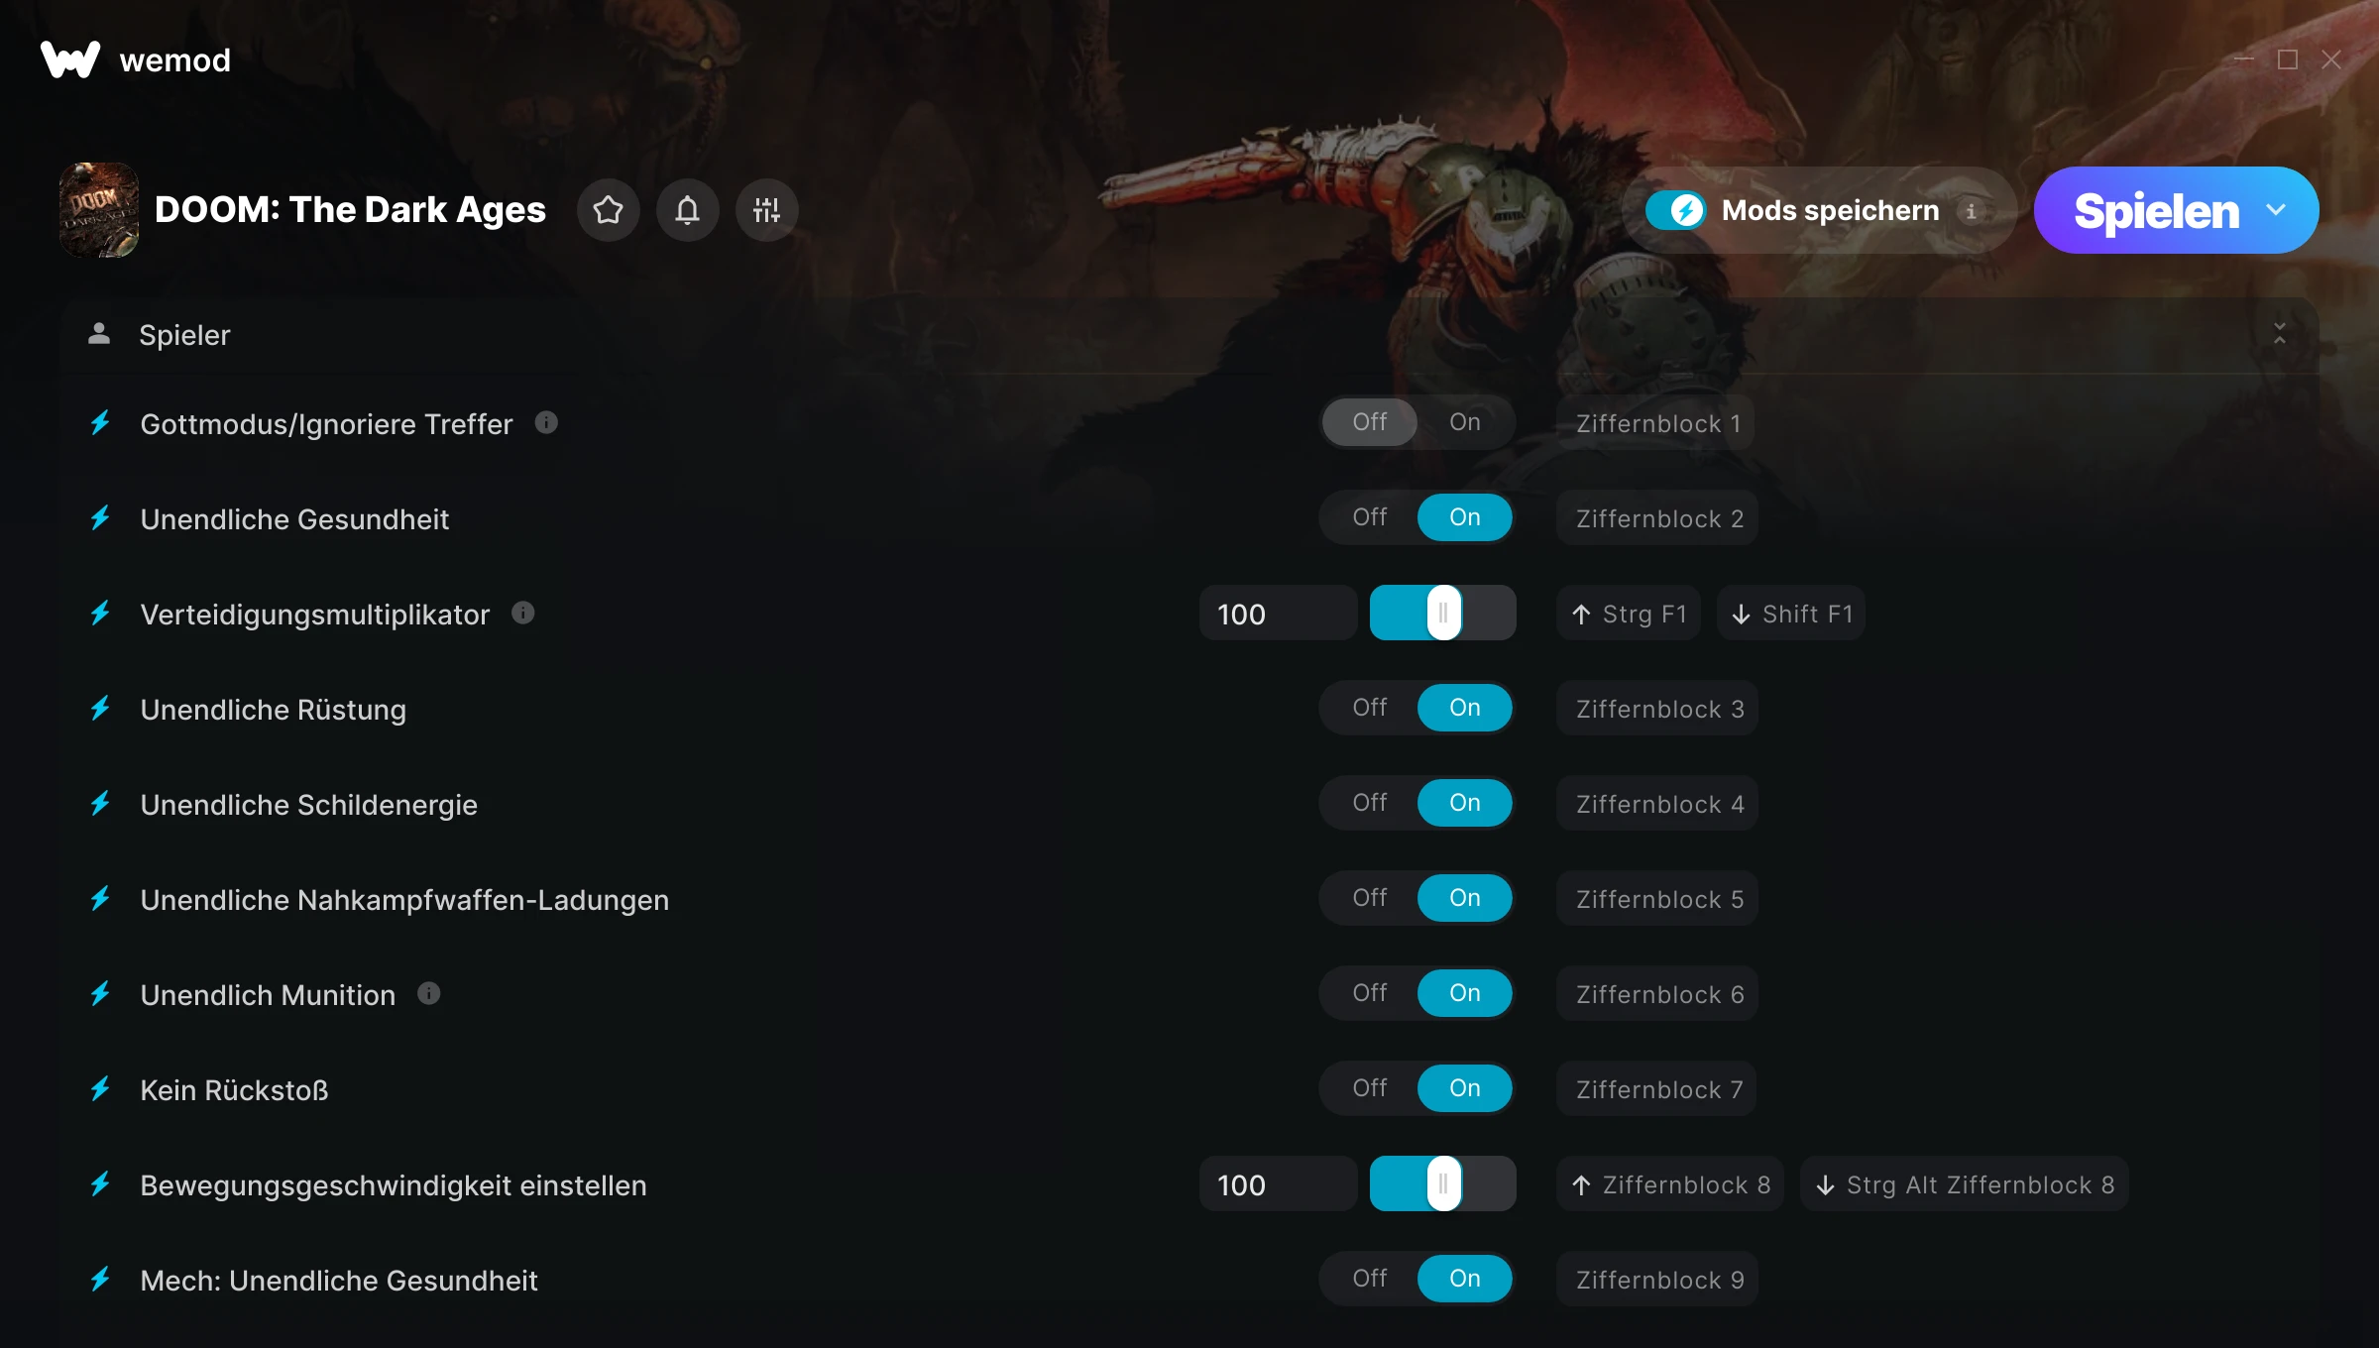2379x1348 pixels.
Task: Turn off Kein Rückstoß
Action: pos(1370,1088)
